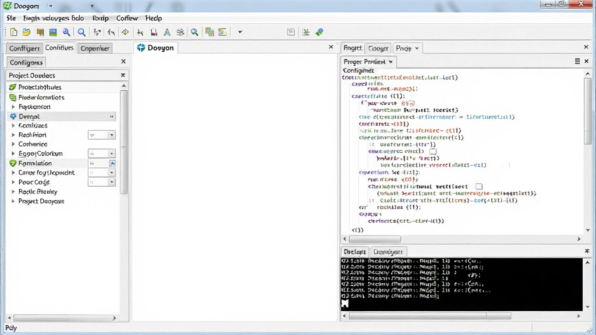Open the Hedp menu
596x335 pixels.
click(154, 18)
